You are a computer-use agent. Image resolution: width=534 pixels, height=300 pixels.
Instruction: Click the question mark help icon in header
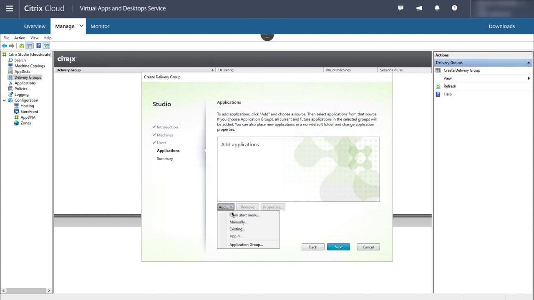tap(455, 8)
